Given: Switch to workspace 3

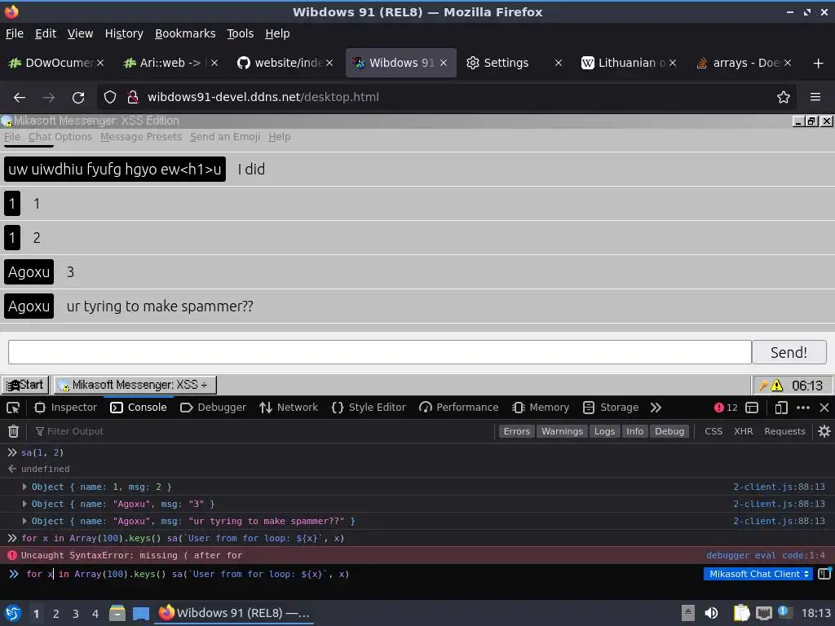Looking at the screenshot, I should [x=75, y=613].
